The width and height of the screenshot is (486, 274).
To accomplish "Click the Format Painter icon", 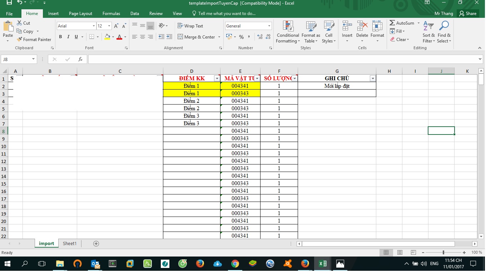I will 20,40.
